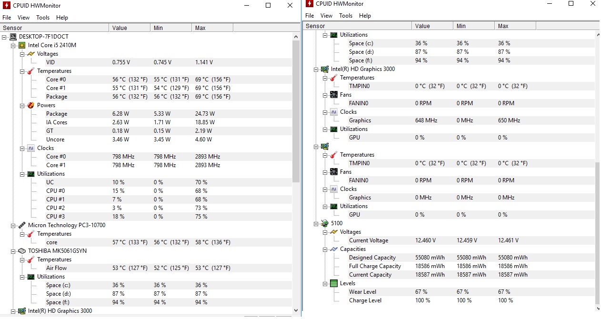Click the HWMonitor app icon in right title bar
The image size is (601, 319).
click(x=309, y=3)
